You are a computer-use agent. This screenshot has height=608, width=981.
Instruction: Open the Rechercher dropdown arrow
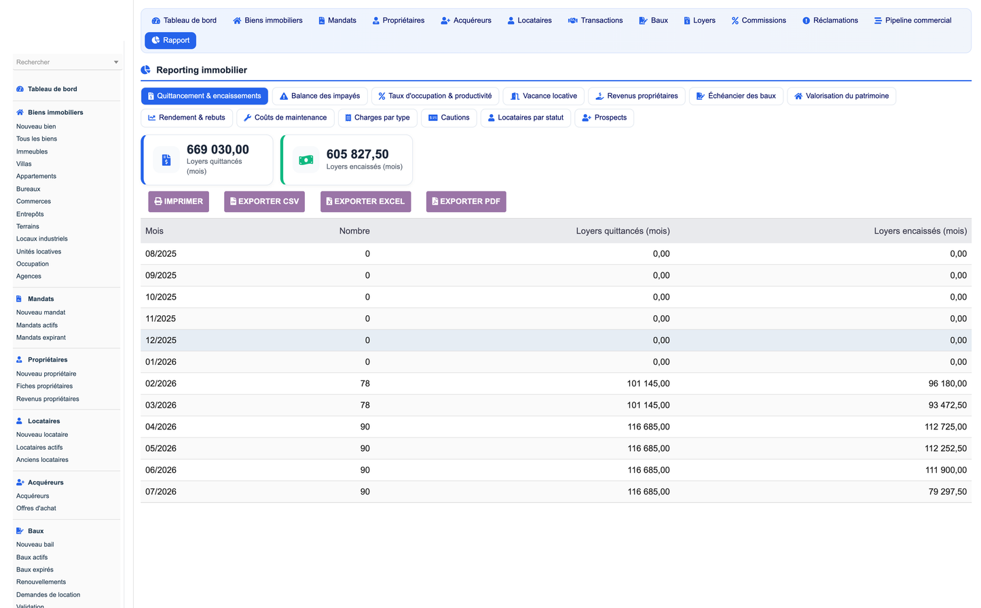116,62
